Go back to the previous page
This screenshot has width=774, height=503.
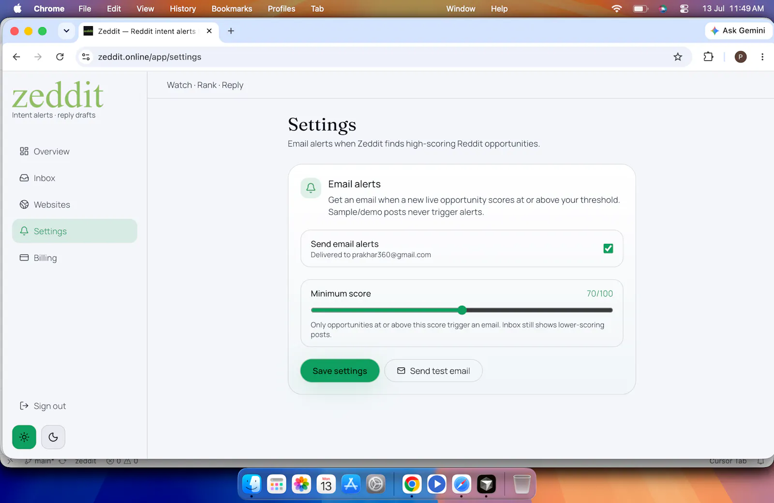pyautogui.click(x=16, y=57)
